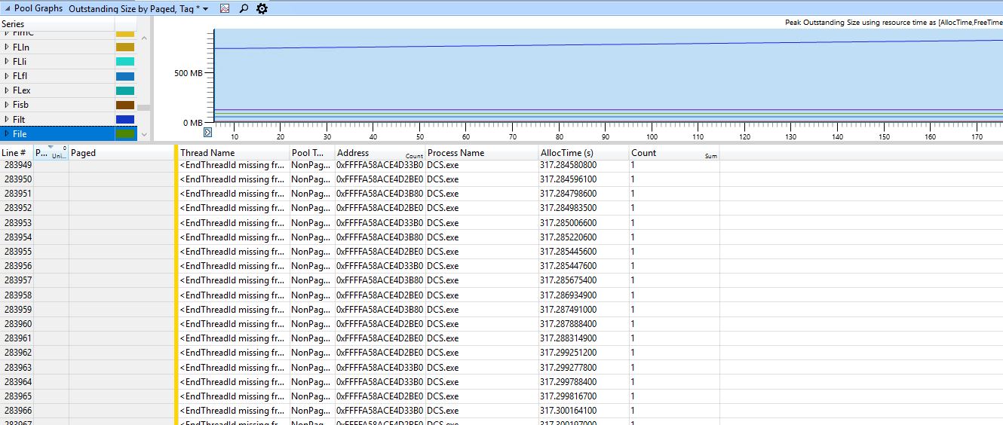Click the arrow icon at graph's lower-left corner
The width and height of the screenshot is (1003, 425).
click(208, 133)
